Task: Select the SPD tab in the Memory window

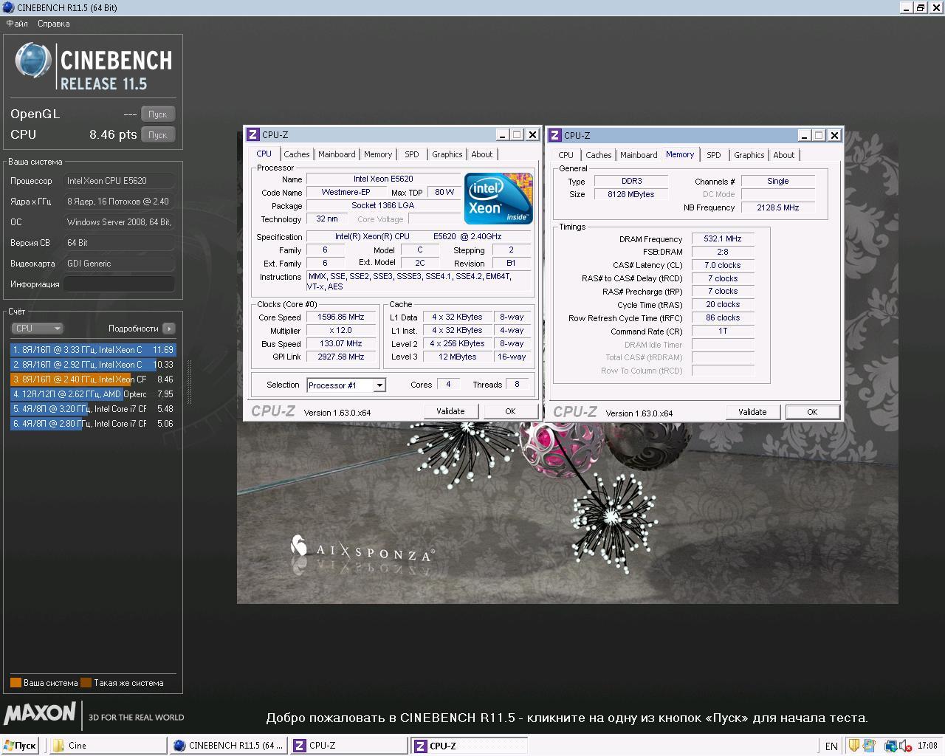Action: [x=714, y=155]
